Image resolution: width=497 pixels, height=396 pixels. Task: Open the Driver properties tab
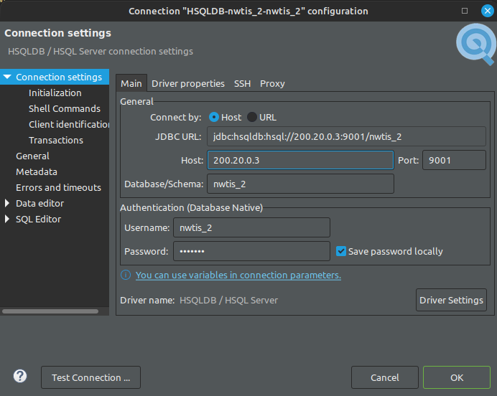coord(188,83)
